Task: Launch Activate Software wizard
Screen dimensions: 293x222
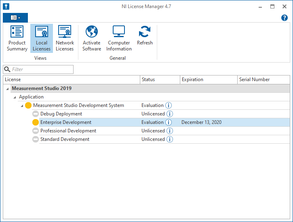Action: pos(92,38)
